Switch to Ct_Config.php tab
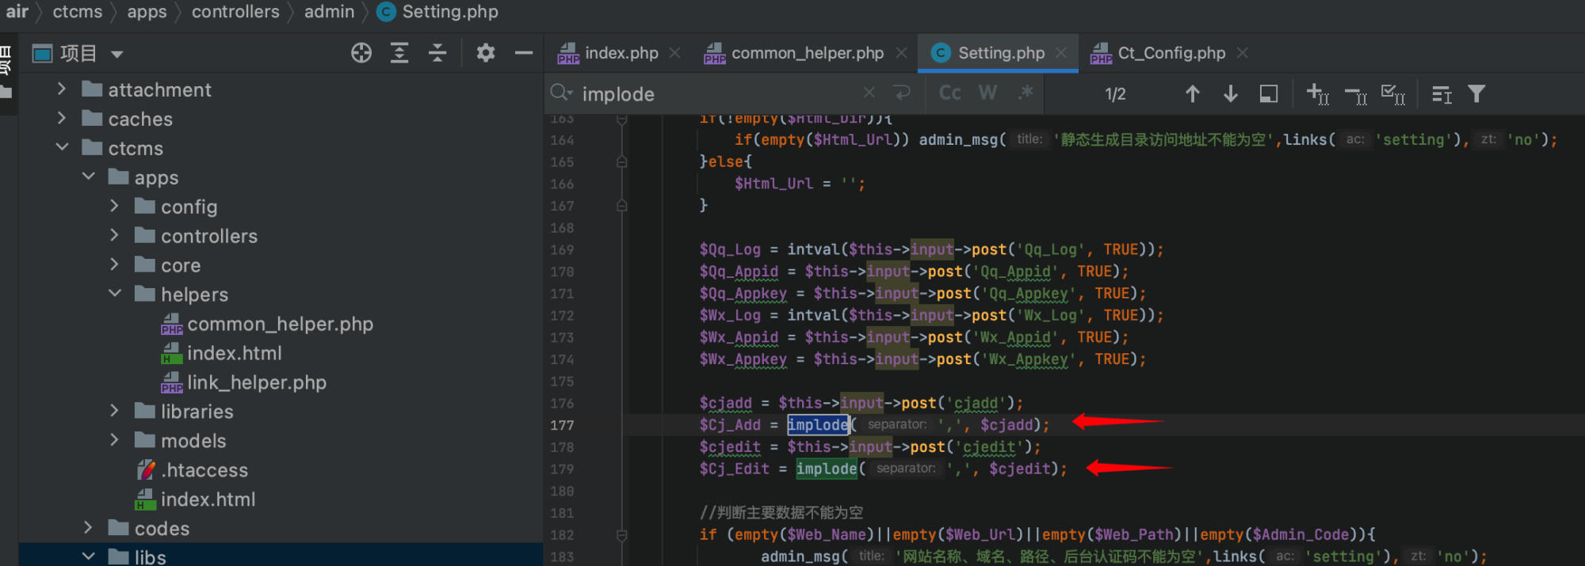 [x=1171, y=53]
